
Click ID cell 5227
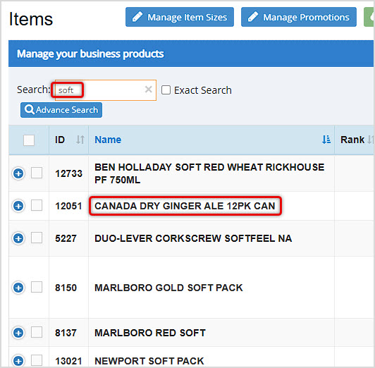click(x=66, y=238)
